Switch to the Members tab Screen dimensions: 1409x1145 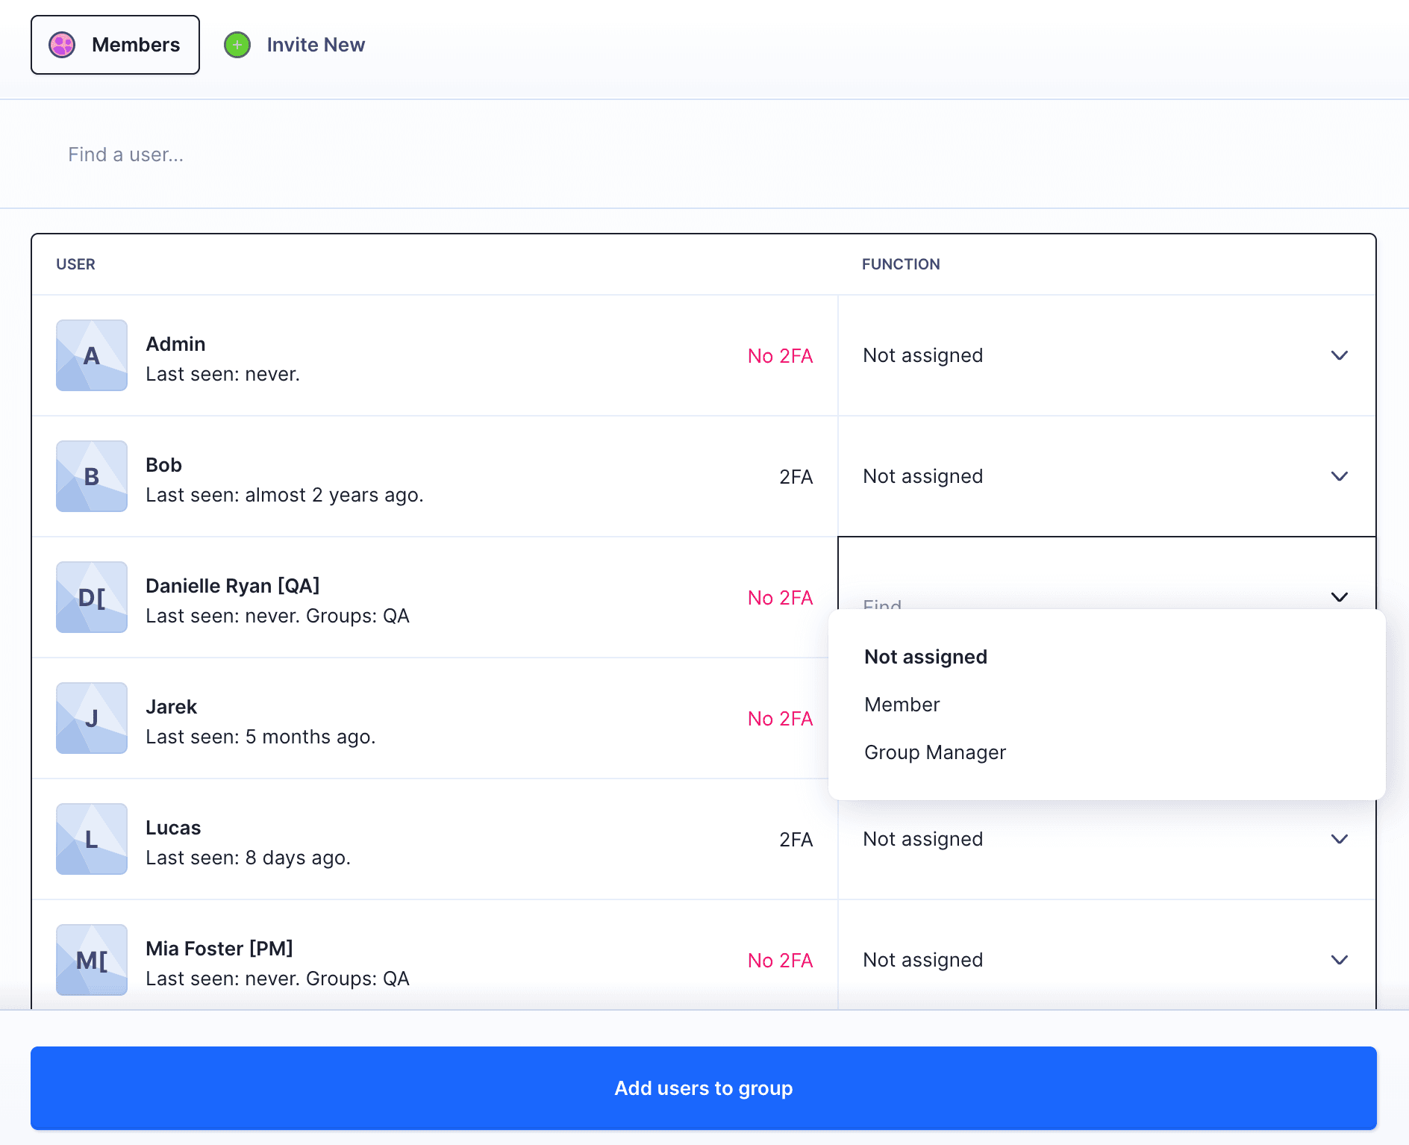point(116,45)
